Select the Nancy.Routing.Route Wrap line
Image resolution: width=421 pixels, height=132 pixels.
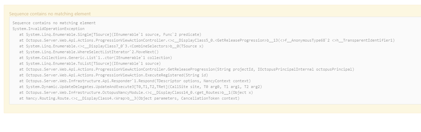pyautogui.click(x=130, y=98)
